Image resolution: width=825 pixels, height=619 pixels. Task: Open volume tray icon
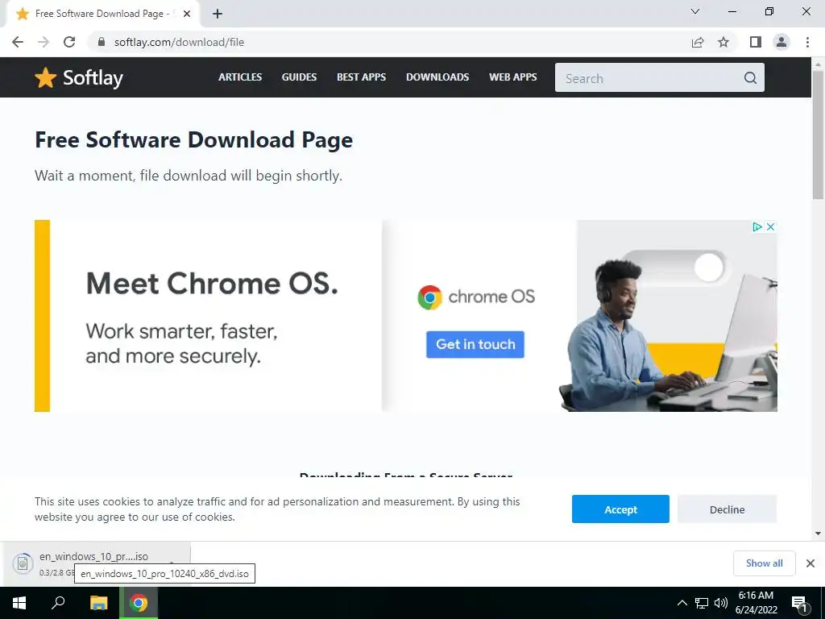(x=721, y=603)
